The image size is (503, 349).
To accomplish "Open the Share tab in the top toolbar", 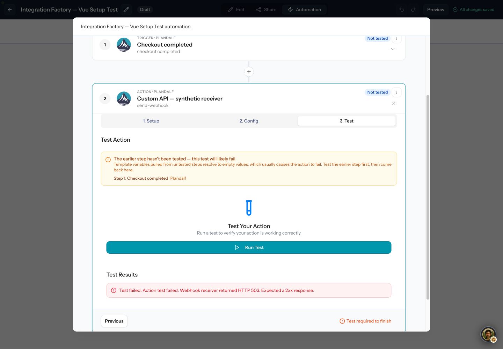I will coord(266,9).
